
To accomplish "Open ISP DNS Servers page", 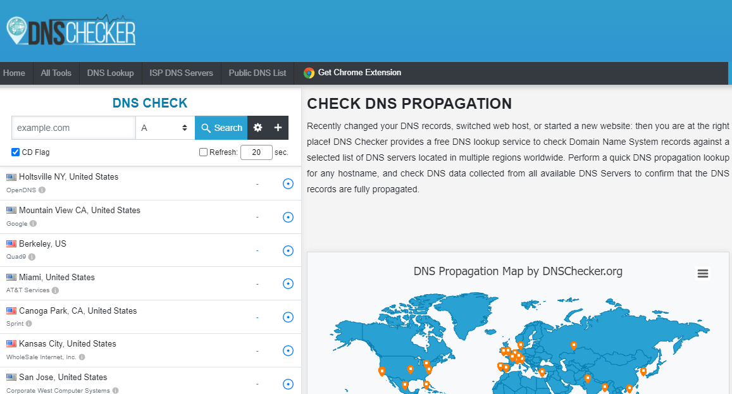I will (x=181, y=73).
